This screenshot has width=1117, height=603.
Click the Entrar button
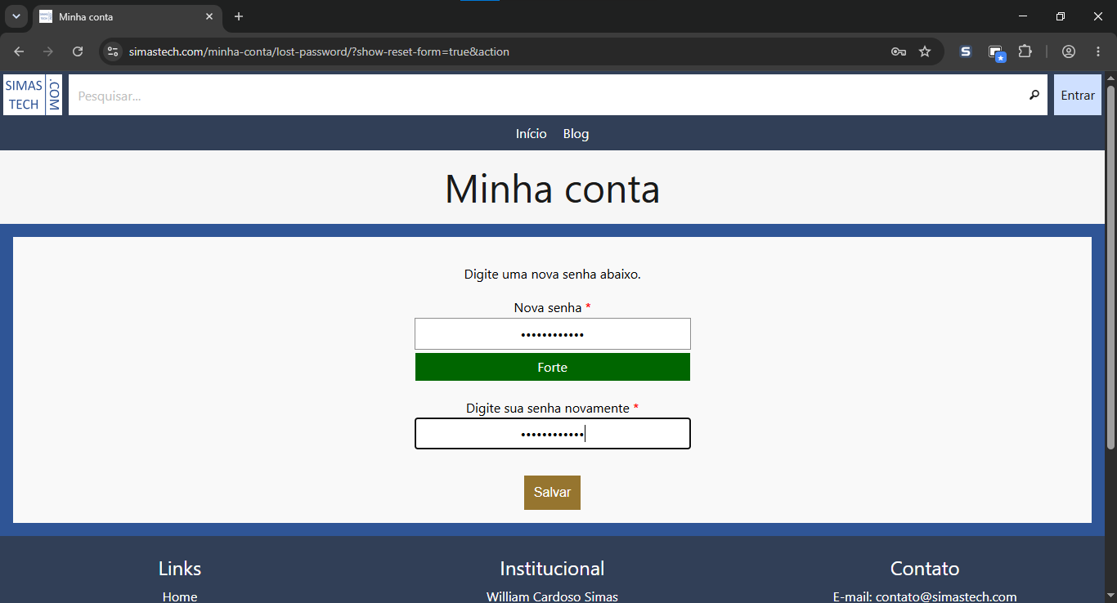click(x=1078, y=95)
